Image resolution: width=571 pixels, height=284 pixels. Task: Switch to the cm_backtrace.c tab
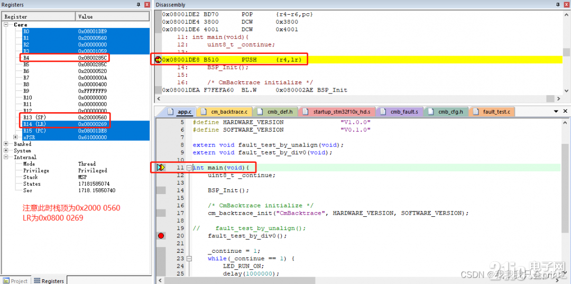[224, 112]
